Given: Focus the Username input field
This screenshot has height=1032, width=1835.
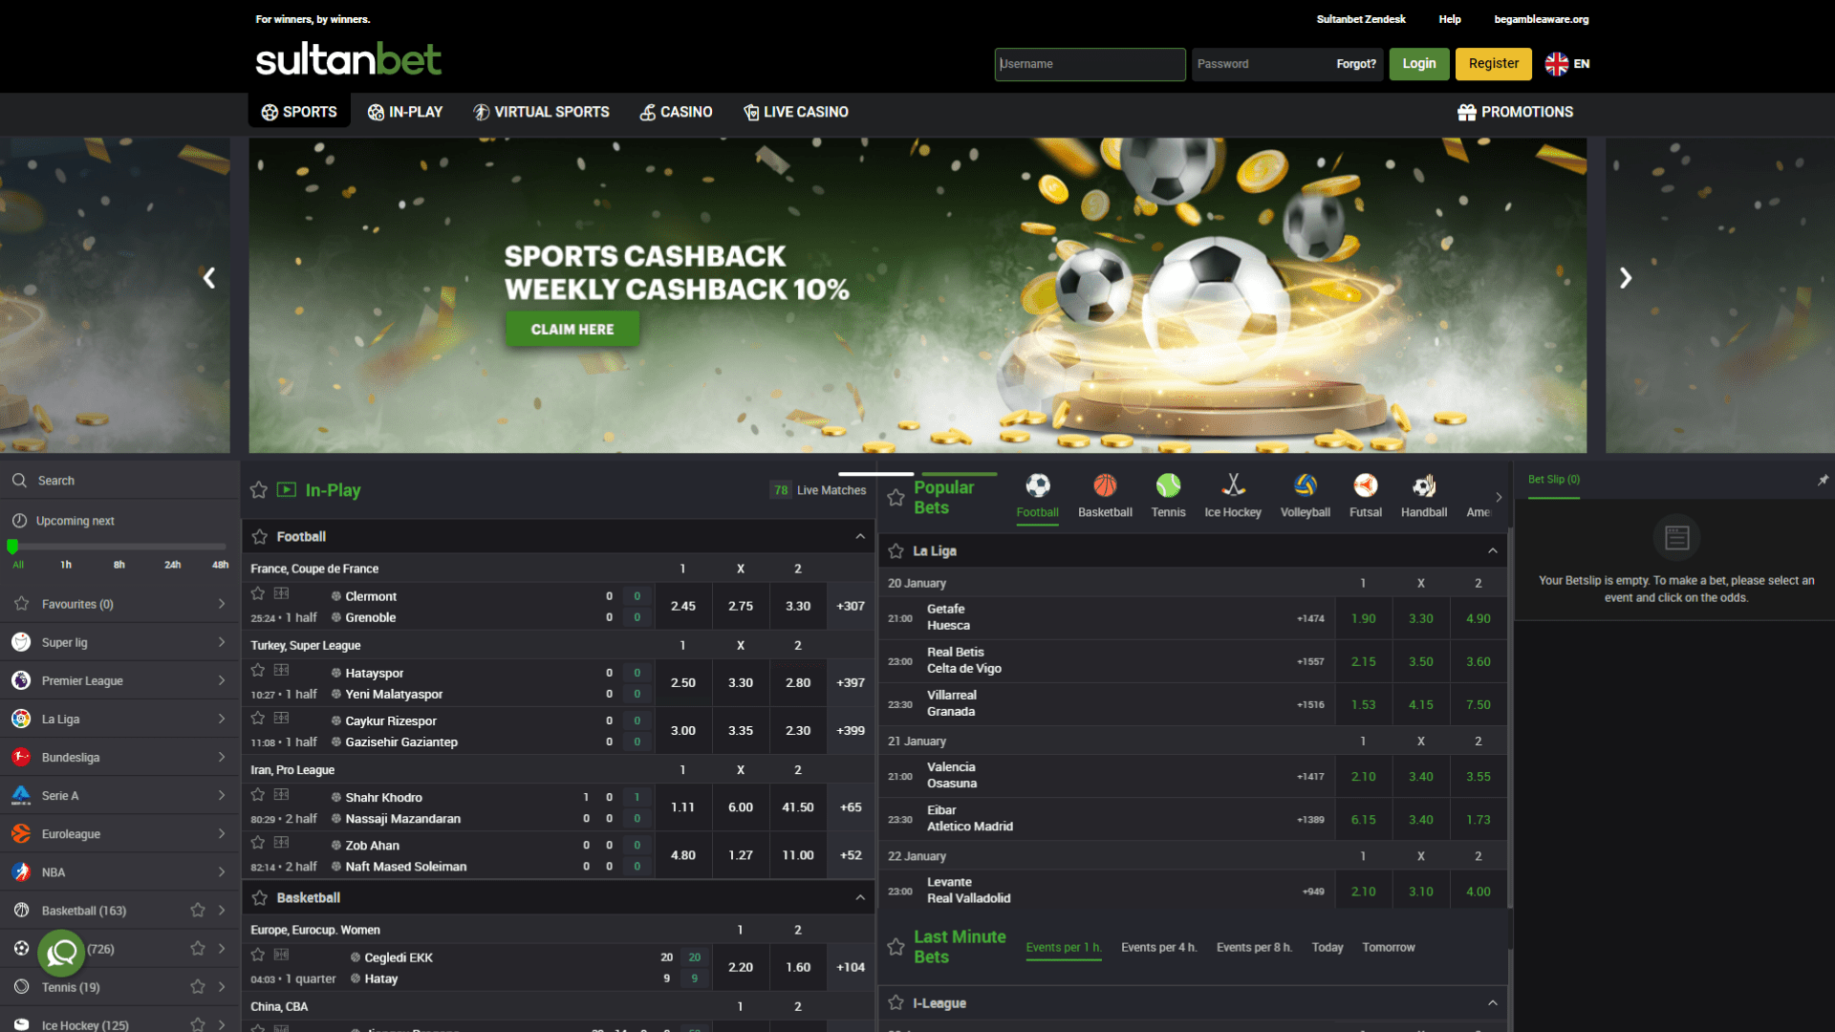Looking at the screenshot, I should point(1090,64).
